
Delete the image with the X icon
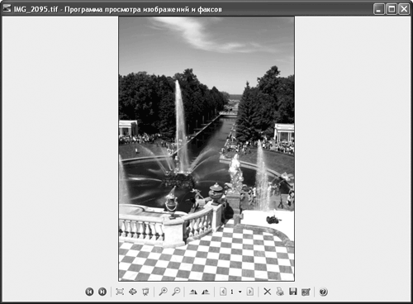pos(267,292)
